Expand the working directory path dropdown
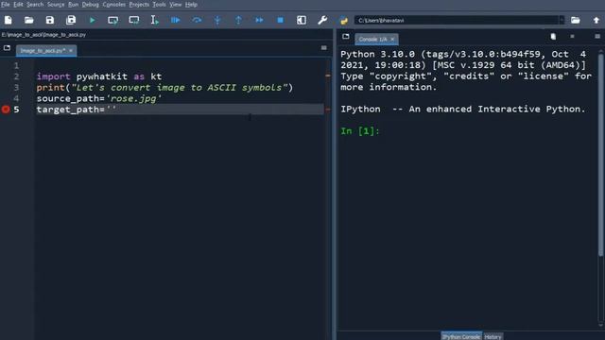The width and height of the screenshot is (605, 340). 562,20
